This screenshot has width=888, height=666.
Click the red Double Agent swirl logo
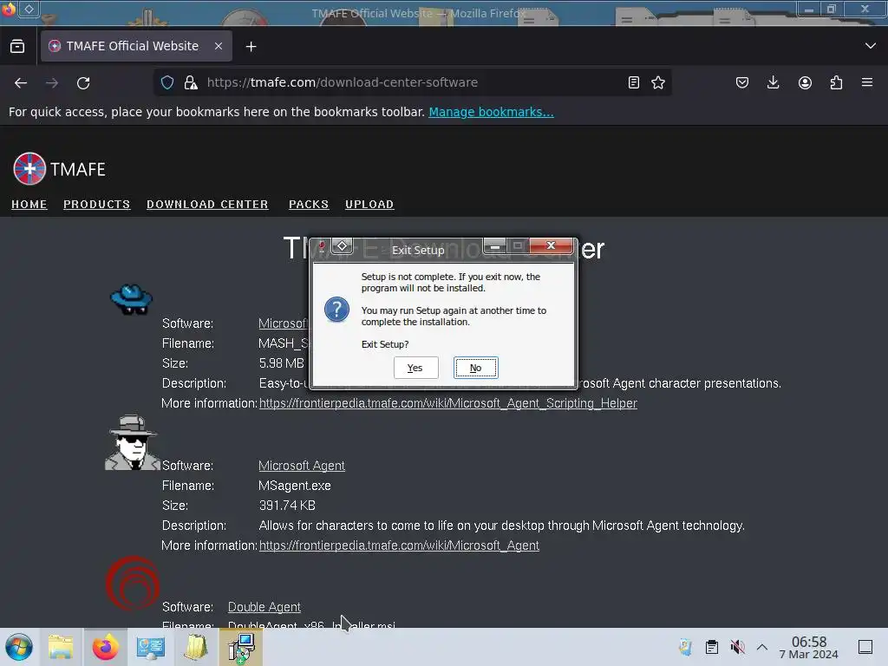133,584
